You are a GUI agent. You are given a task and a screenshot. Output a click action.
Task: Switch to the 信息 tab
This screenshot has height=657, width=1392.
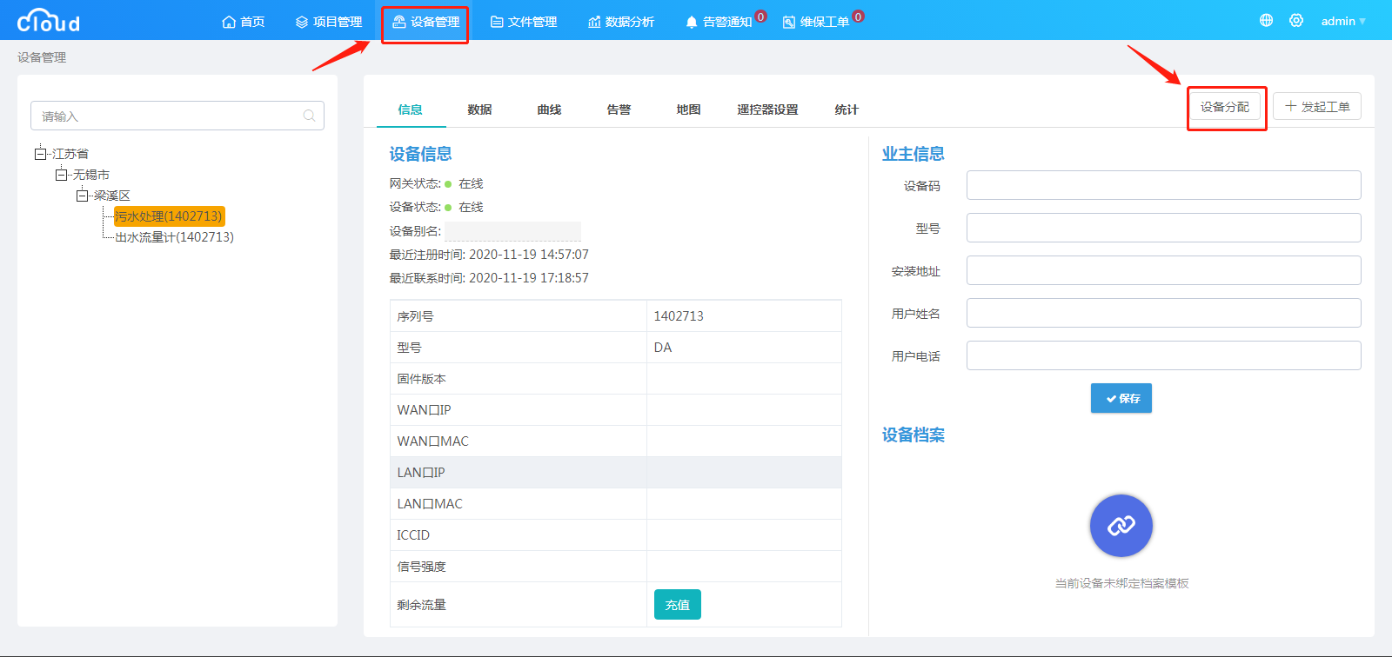coord(411,109)
